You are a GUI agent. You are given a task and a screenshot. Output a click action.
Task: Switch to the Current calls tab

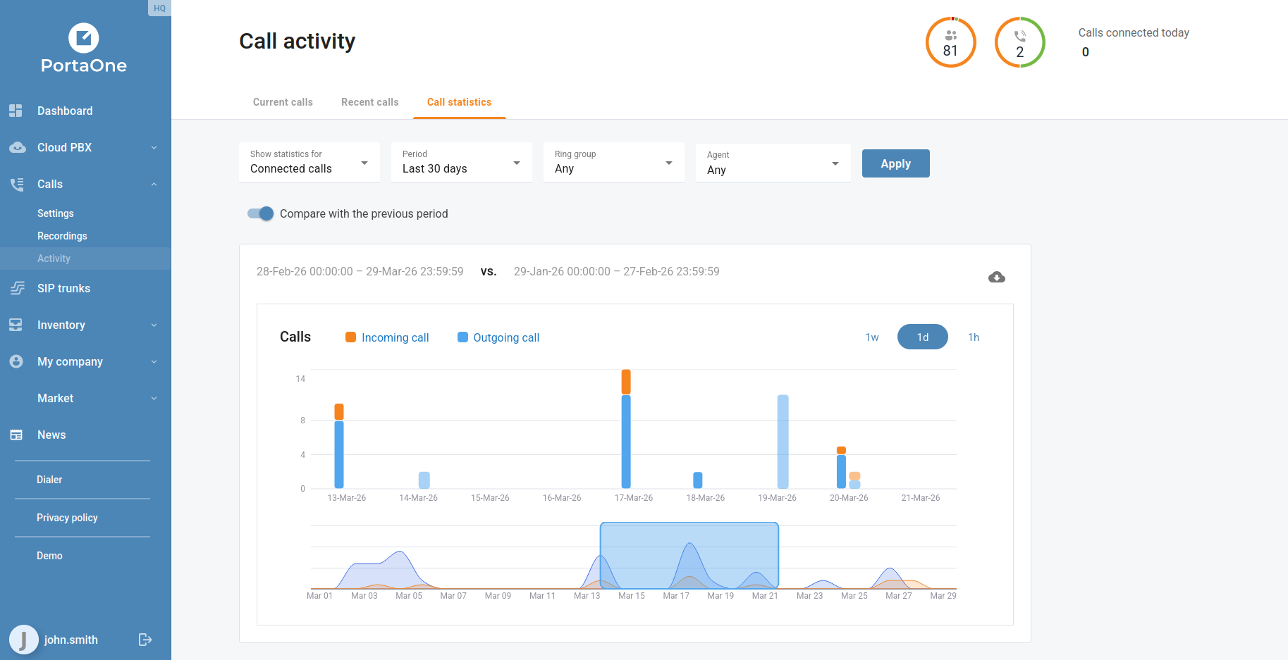pos(283,102)
